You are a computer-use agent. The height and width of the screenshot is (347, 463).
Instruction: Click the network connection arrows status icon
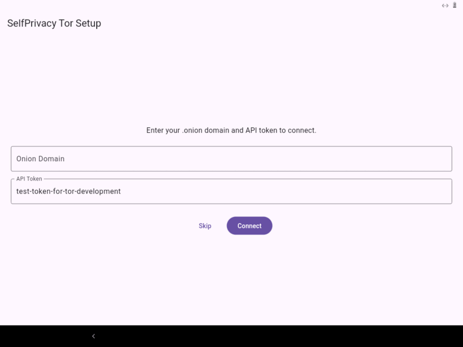tap(445, 5)
